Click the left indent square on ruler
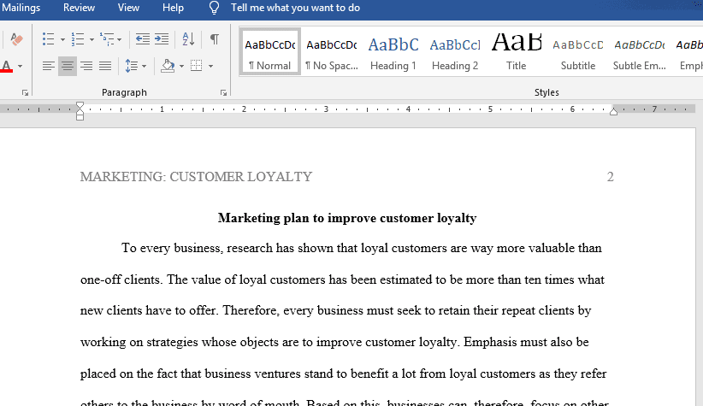 click(80, 117)
